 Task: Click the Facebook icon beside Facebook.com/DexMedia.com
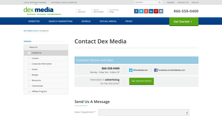(156, 70)
